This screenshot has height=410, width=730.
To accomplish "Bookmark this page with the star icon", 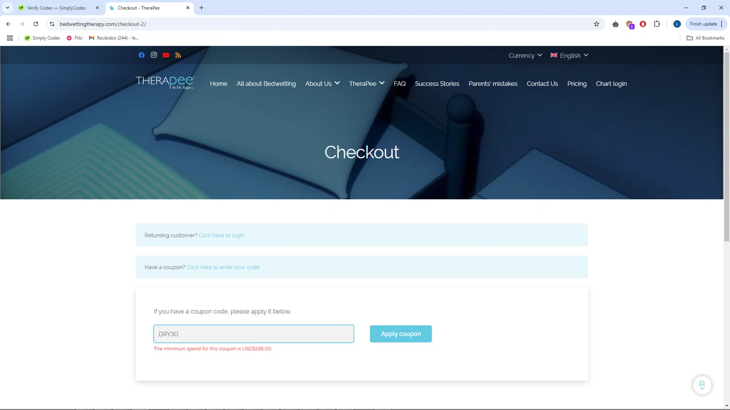I will tap(597, 24).
